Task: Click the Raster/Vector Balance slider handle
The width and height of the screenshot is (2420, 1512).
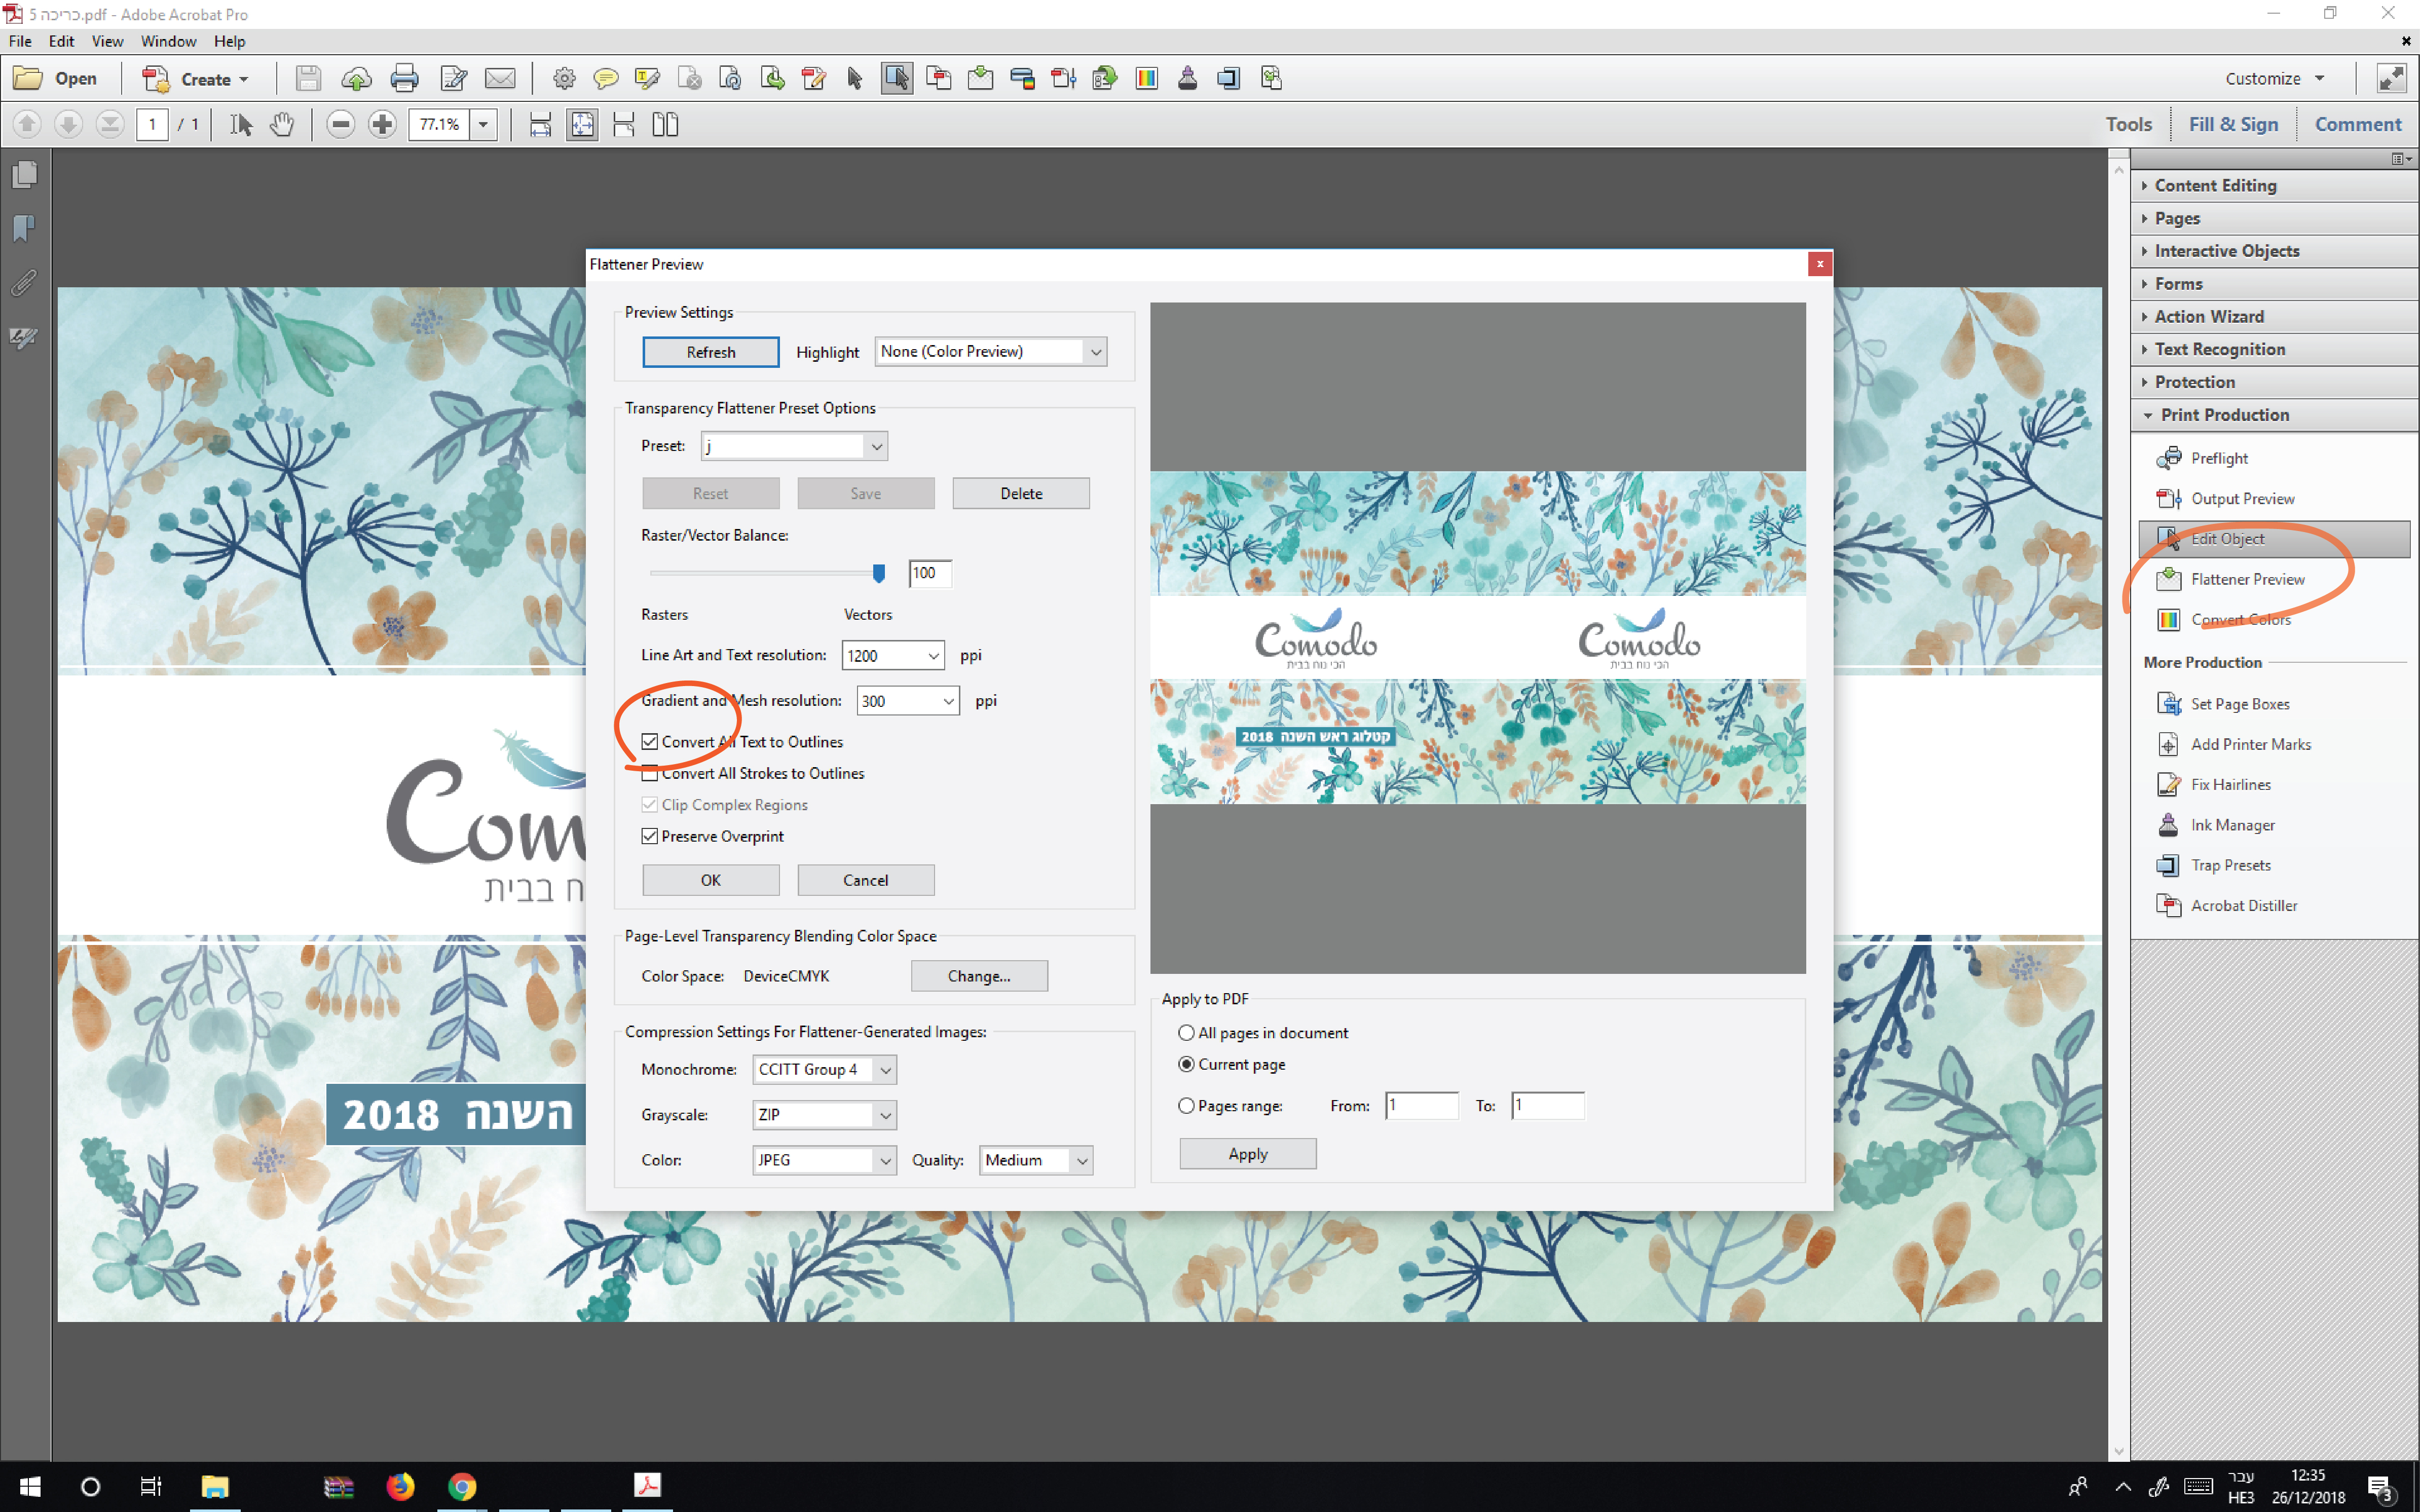Action: tap(878, 572)
